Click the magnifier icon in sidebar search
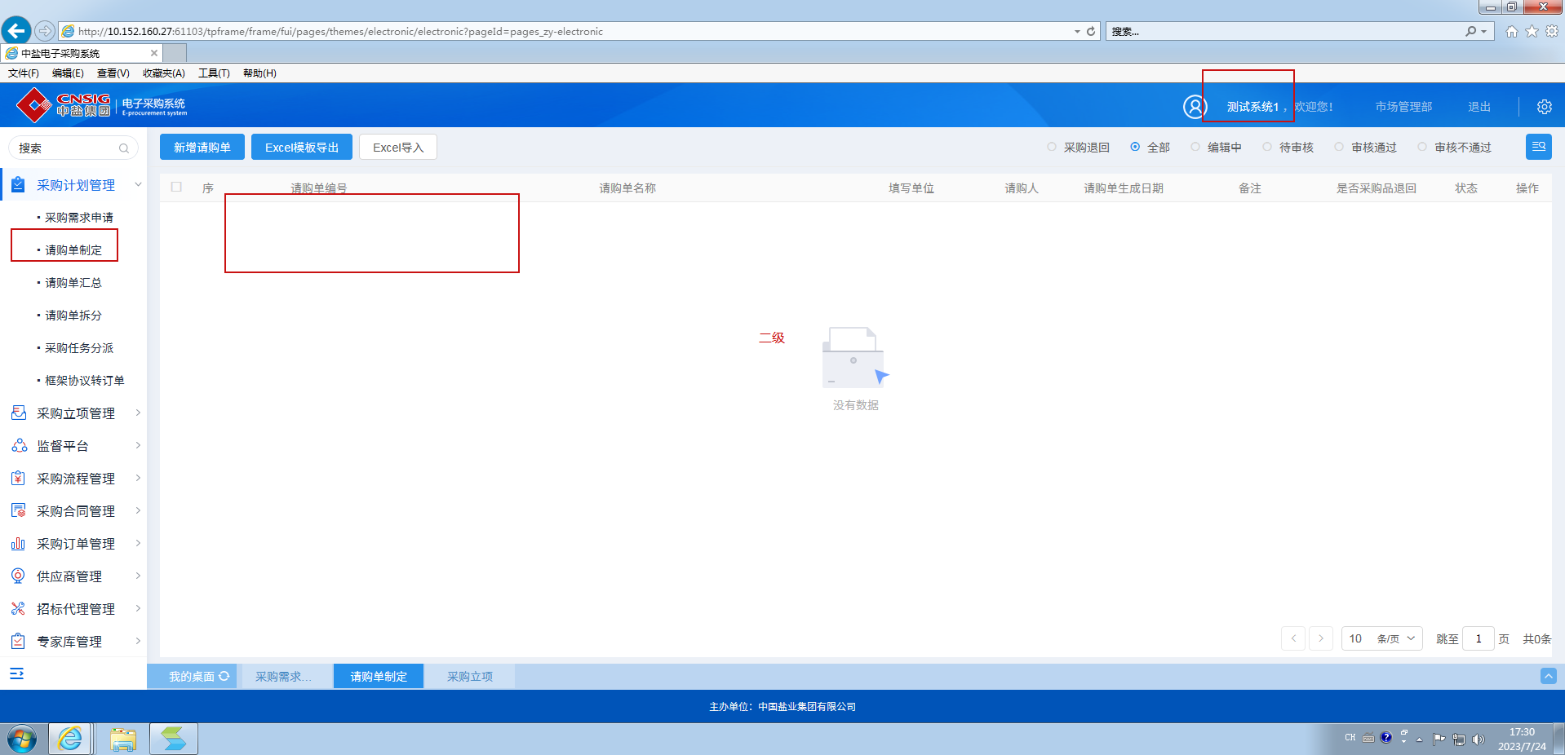Image resolution: width=1565 pixels, height=755 pixels. click(124, 148)
